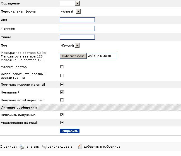Image resolution: width=181 pixels, height=156 pixels.
Task: Open the Пол dropdown showing Женский
Action: pyautogui.click(x=70, y=45)
